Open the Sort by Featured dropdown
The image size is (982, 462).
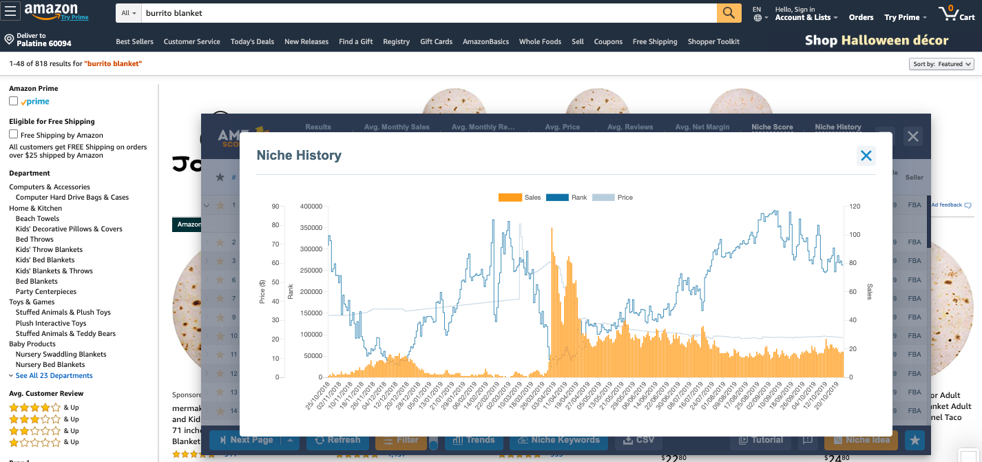pyautogui.click(x=941, y=63)
